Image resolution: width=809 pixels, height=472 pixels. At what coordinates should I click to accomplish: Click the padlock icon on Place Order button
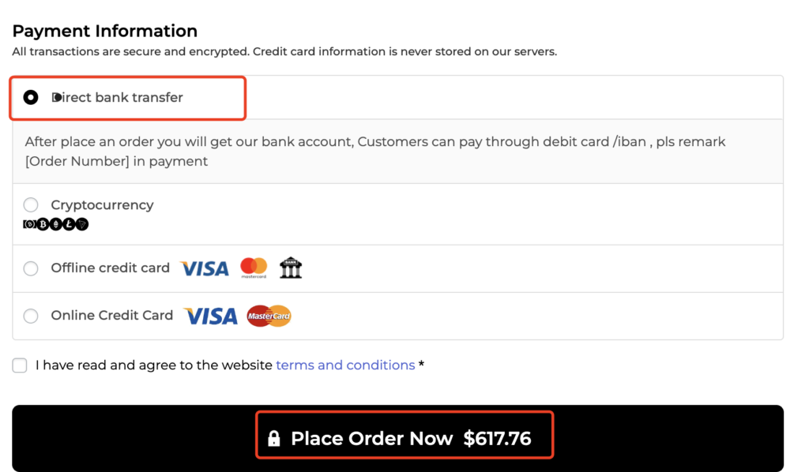coord(274,439)
